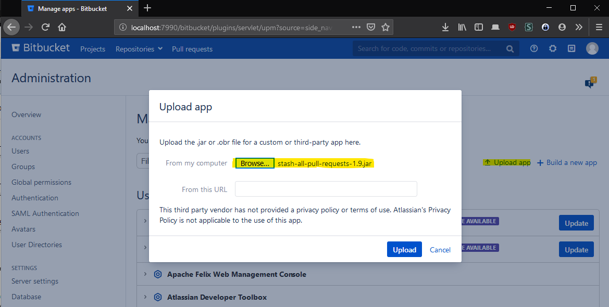This screenshot has width=609, height=307.
Task: Show site information icon in address bar
Action: tap(123, 27)
